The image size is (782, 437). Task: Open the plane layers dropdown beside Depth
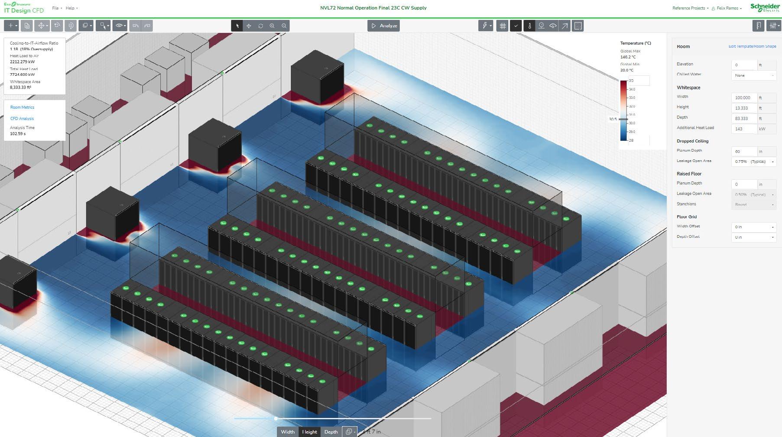pos(350,432)
